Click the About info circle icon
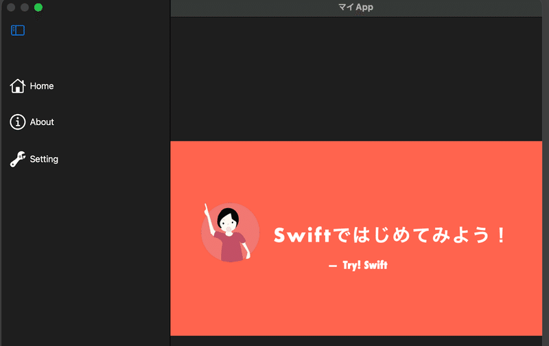549x346 pixels. tap(18, 122)
